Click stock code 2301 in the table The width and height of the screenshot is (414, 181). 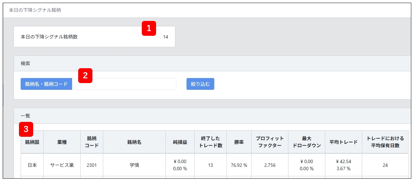point(92,165)
